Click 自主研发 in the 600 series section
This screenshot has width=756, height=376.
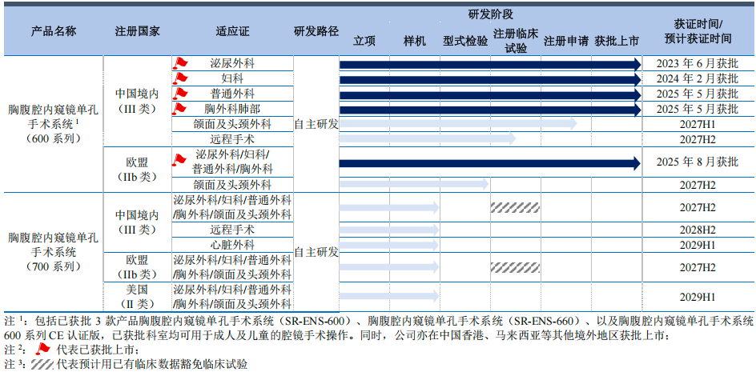(316, 124)
